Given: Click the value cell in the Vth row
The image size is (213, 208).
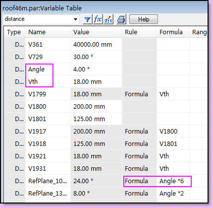Looking at the screenshot, I should click(x=96, y=82).
